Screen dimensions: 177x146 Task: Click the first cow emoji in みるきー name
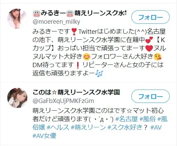coord(37,13)
